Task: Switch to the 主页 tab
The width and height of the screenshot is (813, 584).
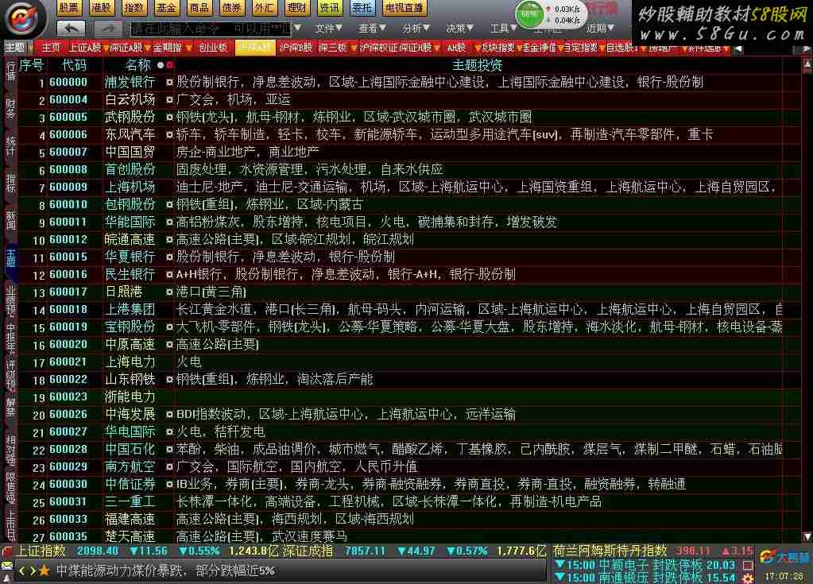Action: pos(51,48)
